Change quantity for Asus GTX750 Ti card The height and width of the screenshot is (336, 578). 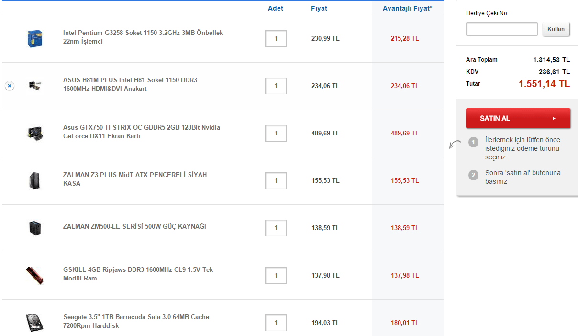point(276,134)
